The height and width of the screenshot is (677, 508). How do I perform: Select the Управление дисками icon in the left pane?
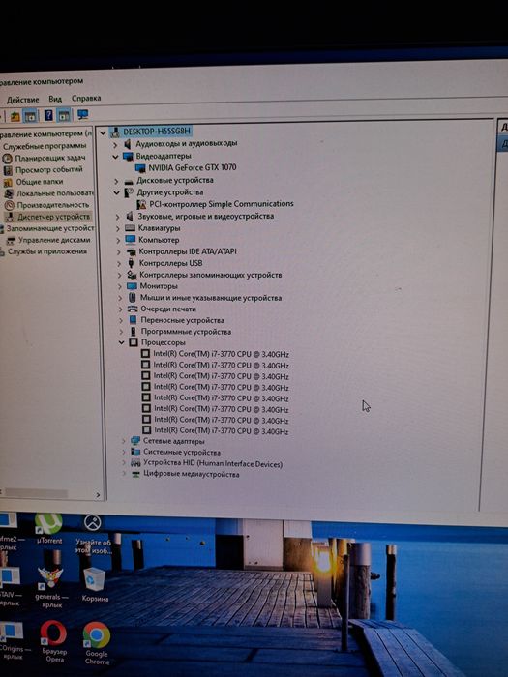12,241
